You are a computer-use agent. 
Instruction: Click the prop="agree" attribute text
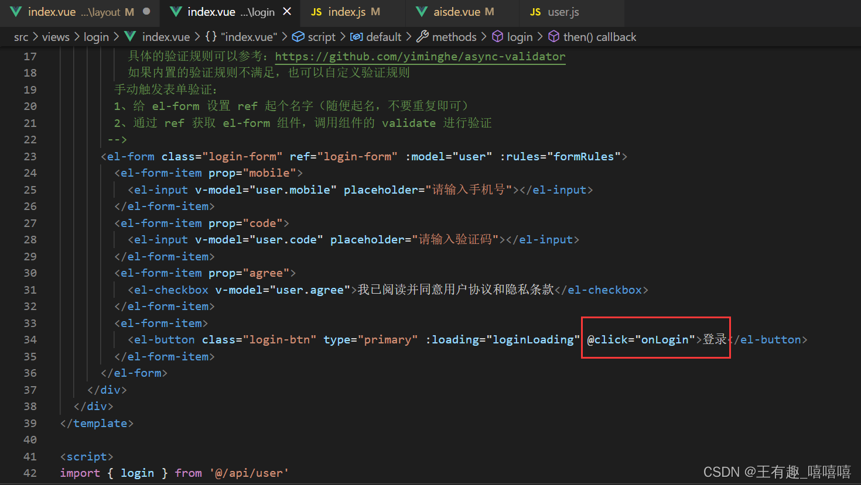[249, 273]
